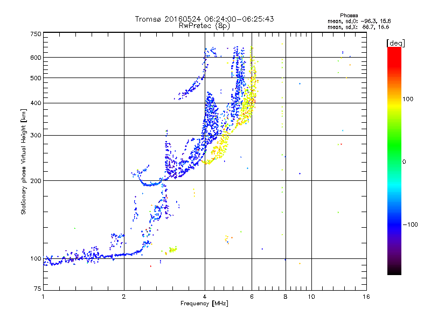Image resolution: width=431 pixels, height=323 pixels.
Task: Click the y-axis tick label '750'
Action: (x=36, y=34)
